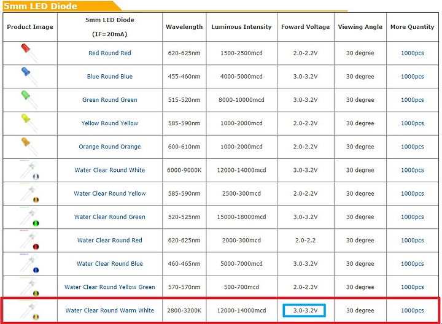The image size is (442, 324).
Task: Click the Water Clear Round Blue product image
Action: [29, 263]
